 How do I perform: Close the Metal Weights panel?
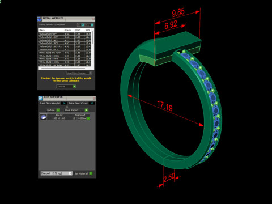point(93,19)
